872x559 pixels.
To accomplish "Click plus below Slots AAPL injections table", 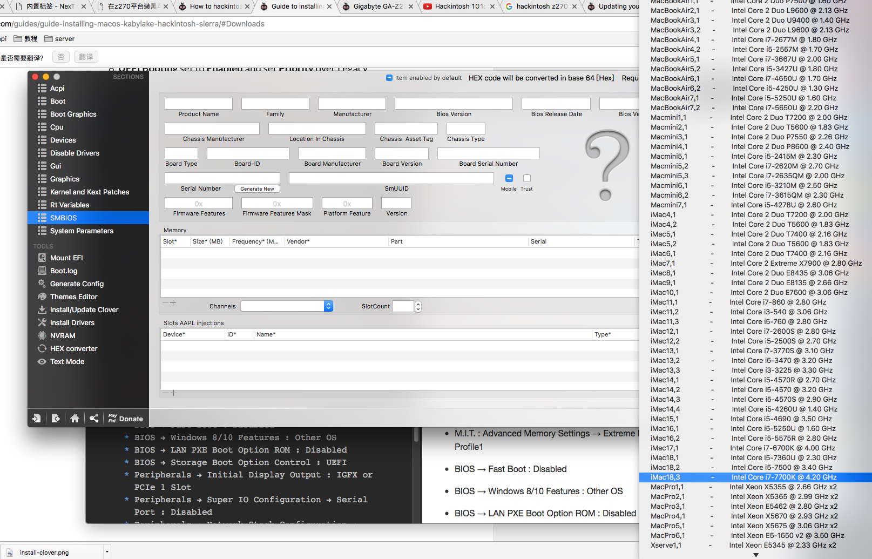I will (x=173, y=393).
